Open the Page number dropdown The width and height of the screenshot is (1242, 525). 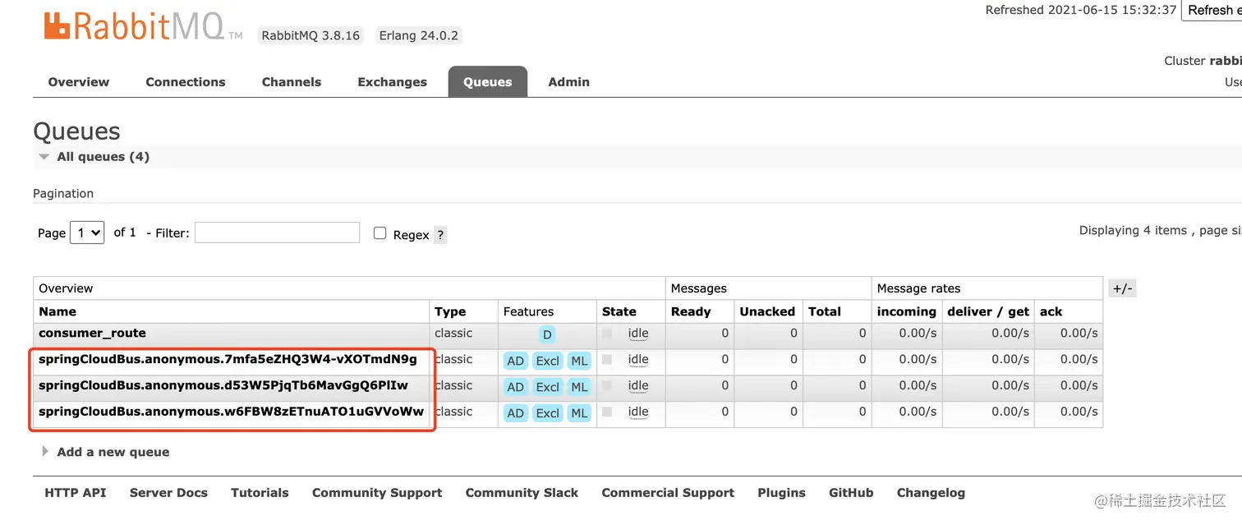(87, 233)
